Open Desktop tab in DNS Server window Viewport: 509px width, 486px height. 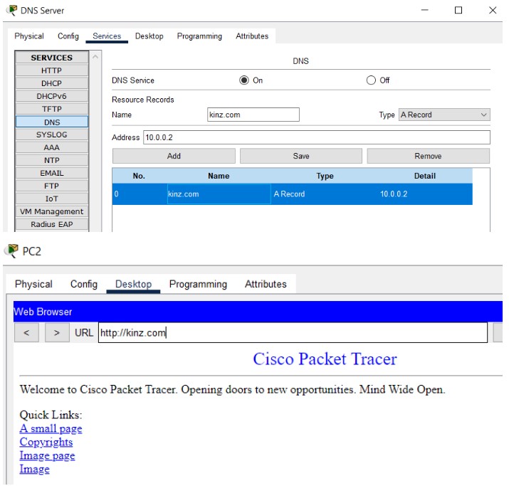(x=149, y=36)
